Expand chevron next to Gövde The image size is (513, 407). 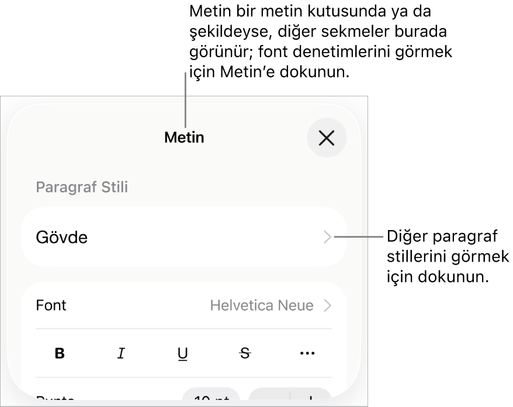coord(327,237)
